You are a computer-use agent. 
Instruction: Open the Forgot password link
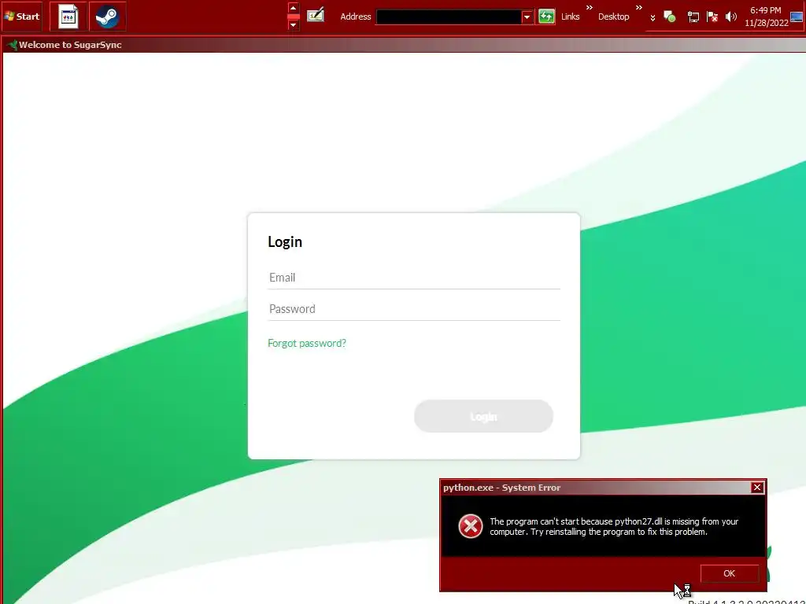pos(307,343)
